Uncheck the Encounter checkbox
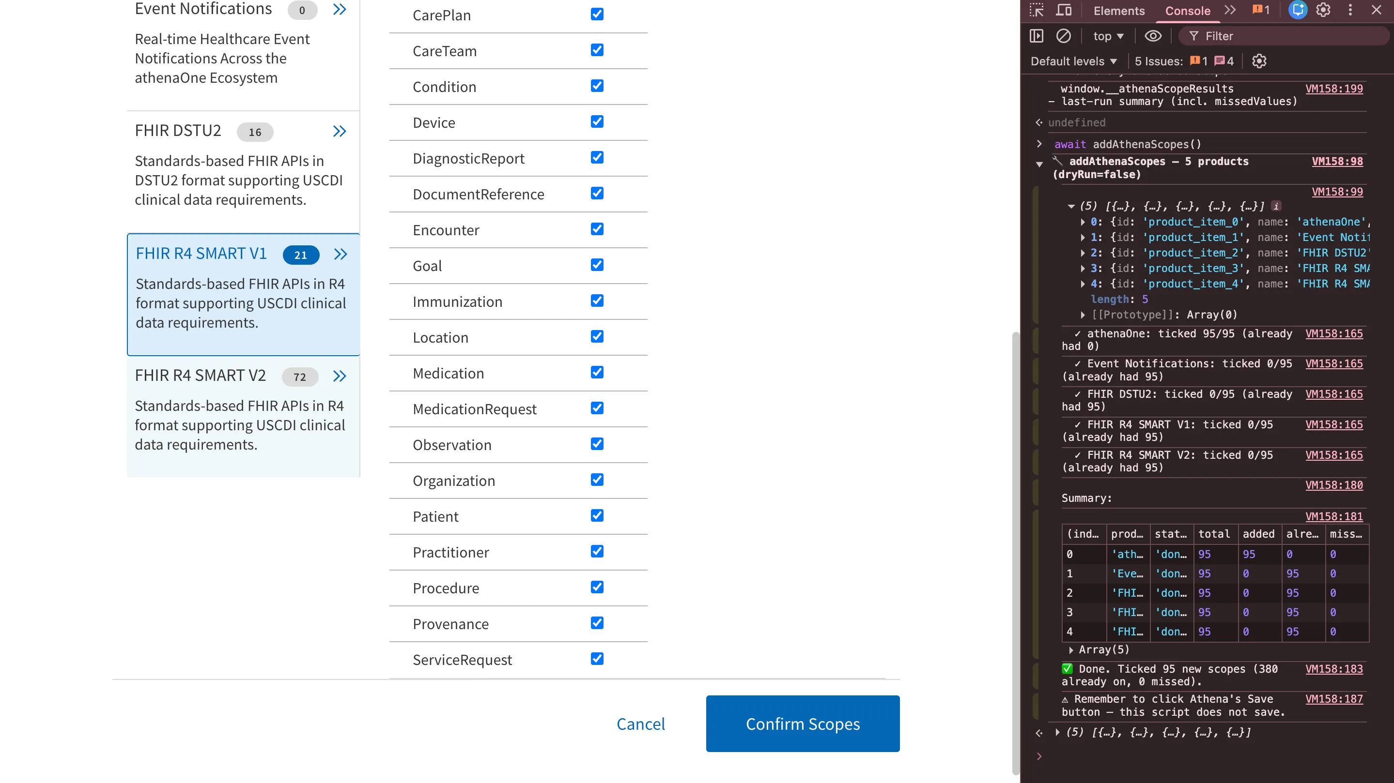This screenshot has width=1394, height=783. point(597,229)
